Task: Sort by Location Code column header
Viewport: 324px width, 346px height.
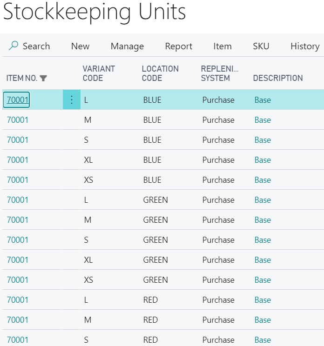Action: [x=160, y=73]
